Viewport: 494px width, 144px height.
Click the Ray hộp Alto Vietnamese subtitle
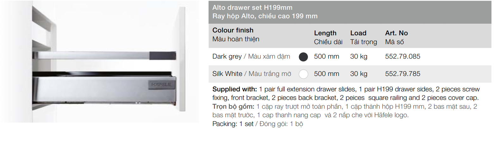click(x=265, y=16)
